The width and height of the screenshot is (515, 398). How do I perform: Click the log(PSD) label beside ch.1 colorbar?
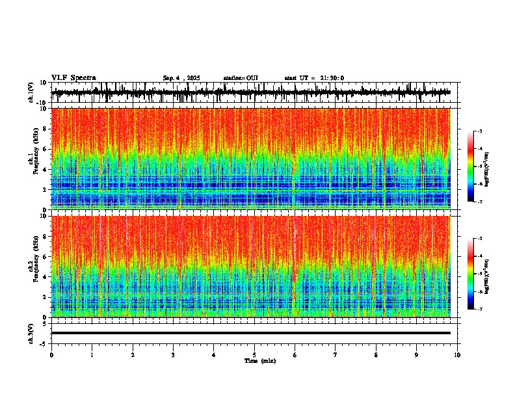click(x=487, y=169)
